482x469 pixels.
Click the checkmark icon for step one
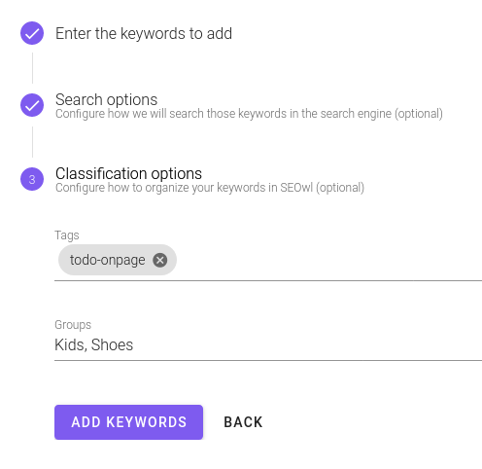(32, 33)
